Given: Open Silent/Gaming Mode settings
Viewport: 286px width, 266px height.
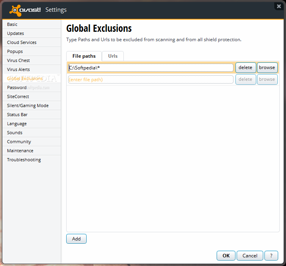Looking at the screenshot, I should pyautogui.click(x=32, y=106).
